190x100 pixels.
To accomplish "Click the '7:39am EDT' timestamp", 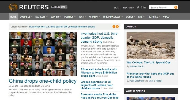I will coord(102,76).
